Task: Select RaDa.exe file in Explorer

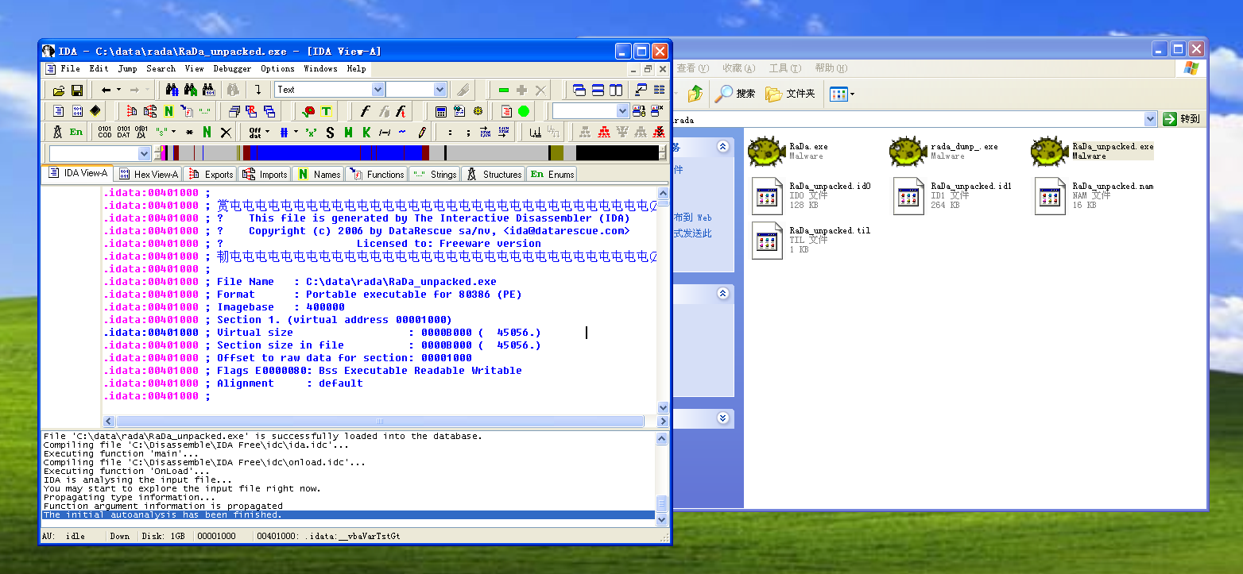Action: [x=788, y=151]
